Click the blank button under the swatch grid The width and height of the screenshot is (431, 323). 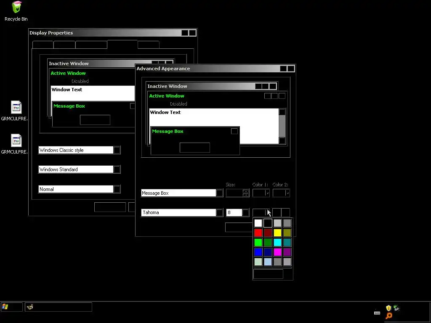coord(268,274)
